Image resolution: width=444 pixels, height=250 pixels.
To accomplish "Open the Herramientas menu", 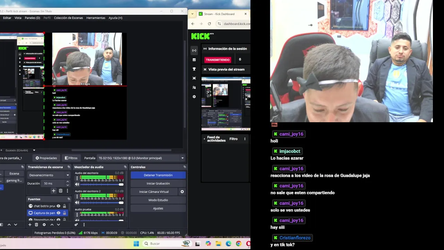I will 96,18.
